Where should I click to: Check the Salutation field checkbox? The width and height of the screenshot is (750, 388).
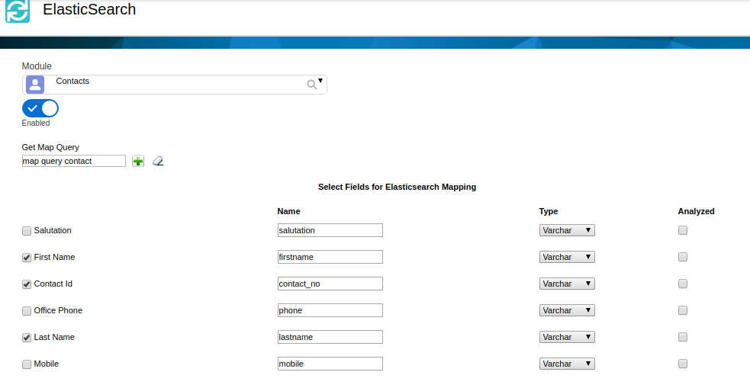[x=27, y=231]
